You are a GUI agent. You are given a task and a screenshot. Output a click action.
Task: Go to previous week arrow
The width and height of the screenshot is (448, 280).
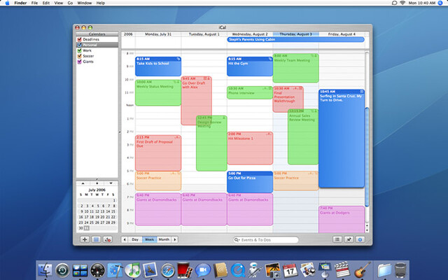click(125, 239)
